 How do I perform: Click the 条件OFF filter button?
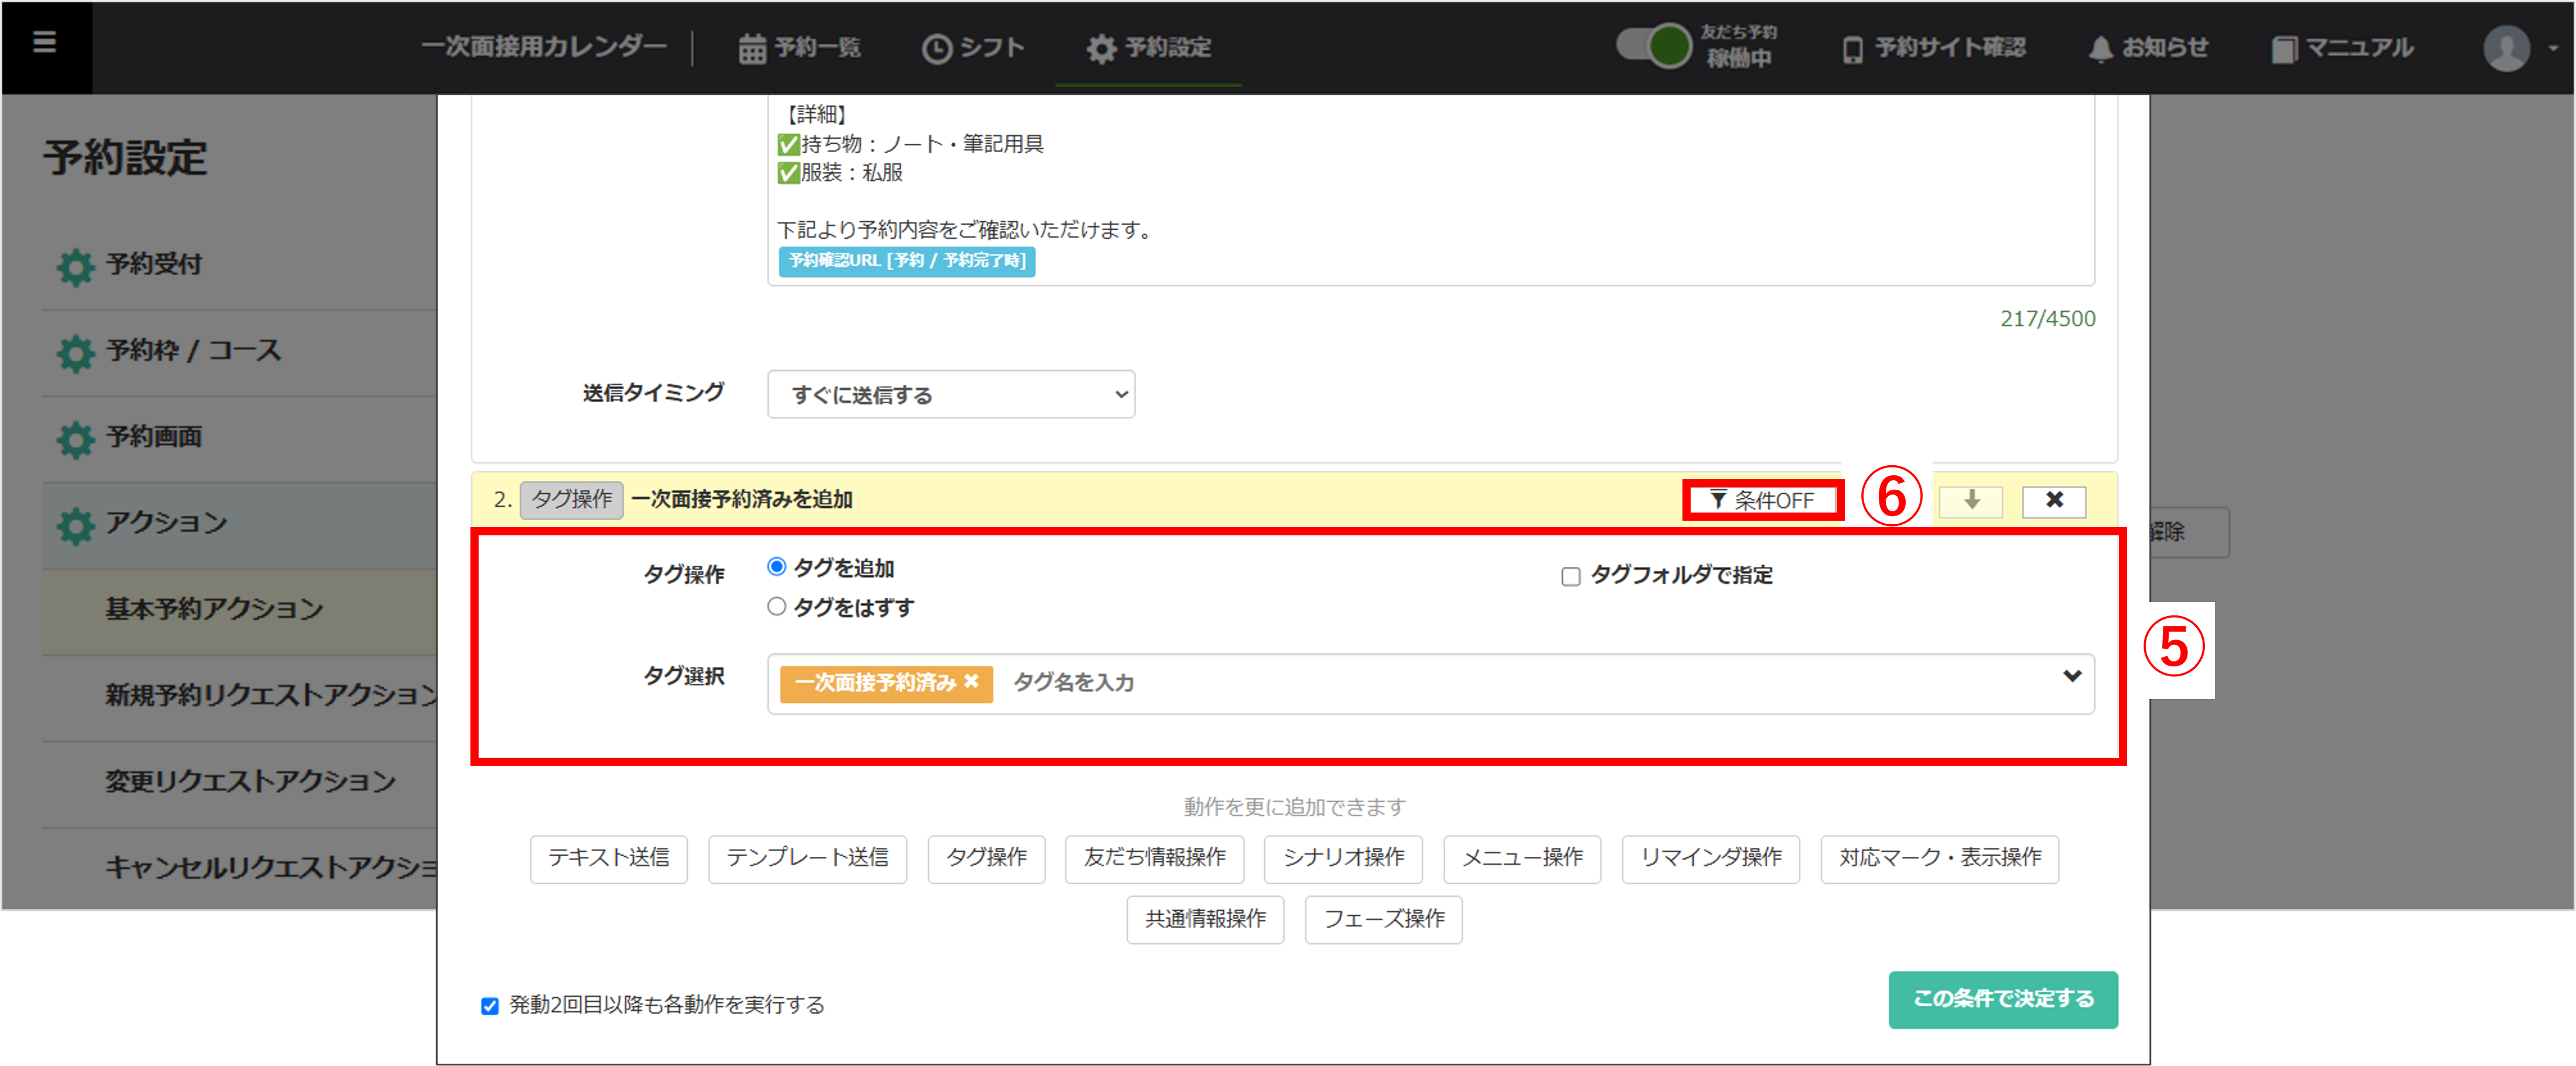click(1762, 500)
